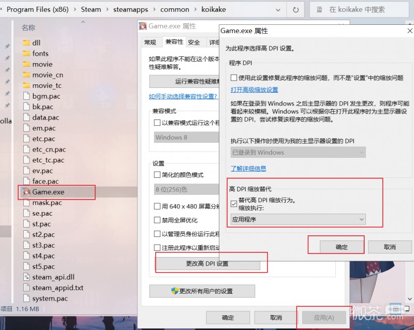Open the 打开高级缩放设置 link

[x=254, y=90]
